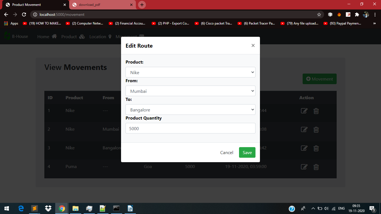
Task: Click the edit icon on the Puma row
Action: coord(304,167)
